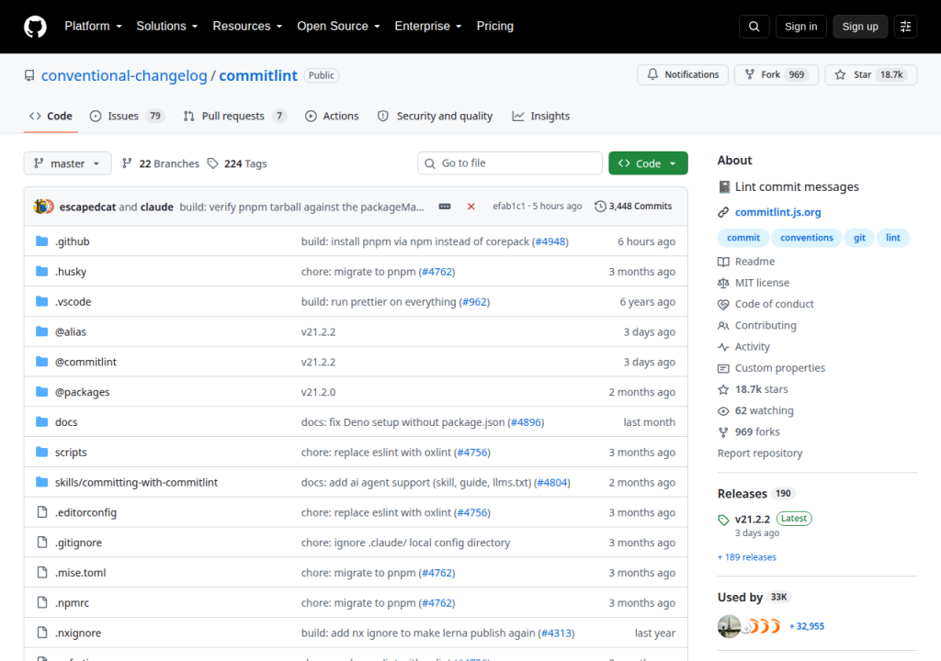
Task: Focus the 'Go to file' search field
Action: click(x=509, y=163)
